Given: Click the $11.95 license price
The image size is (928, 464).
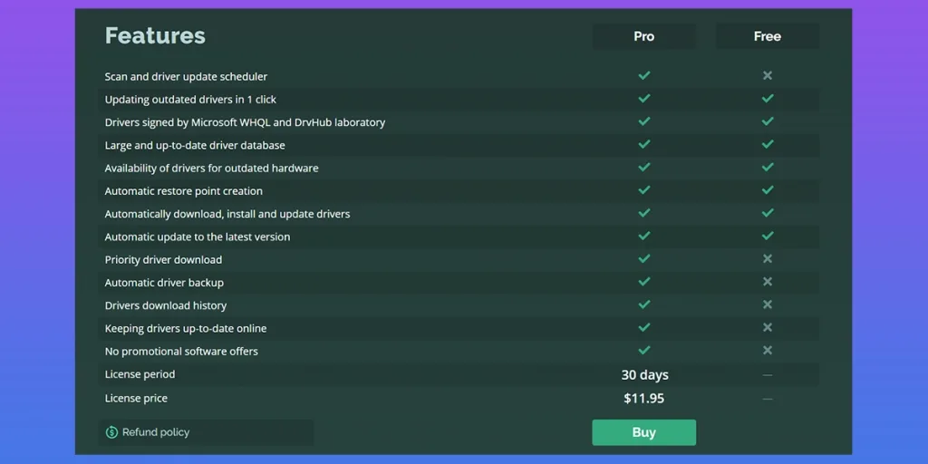Looking at the screenshot, I should pos(644,398).
